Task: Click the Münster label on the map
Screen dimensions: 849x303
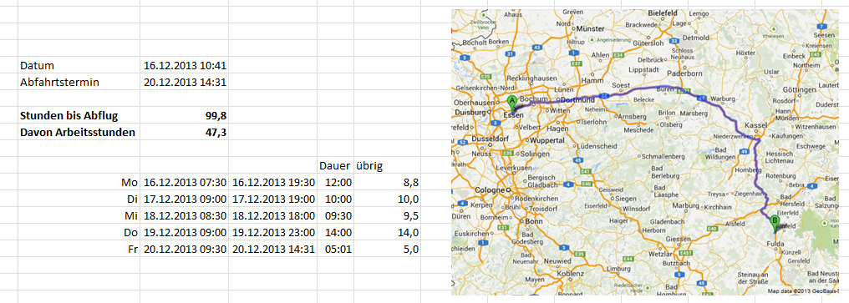Action: tap(589, 28)
